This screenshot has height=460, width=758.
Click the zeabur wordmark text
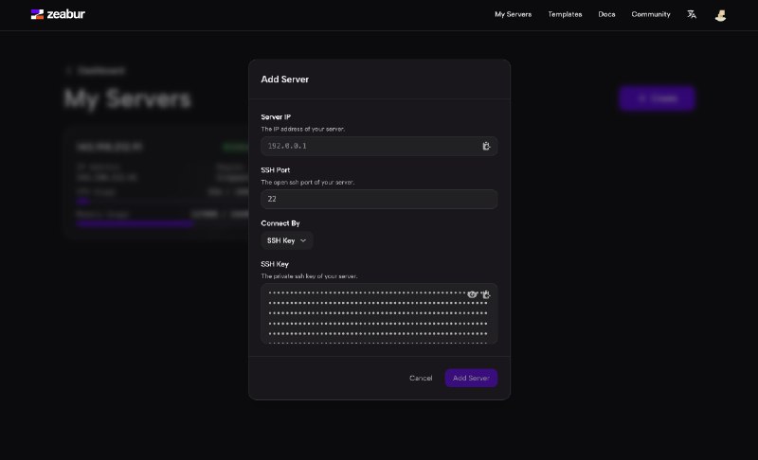pyautogui.click(x=65, y=14)
